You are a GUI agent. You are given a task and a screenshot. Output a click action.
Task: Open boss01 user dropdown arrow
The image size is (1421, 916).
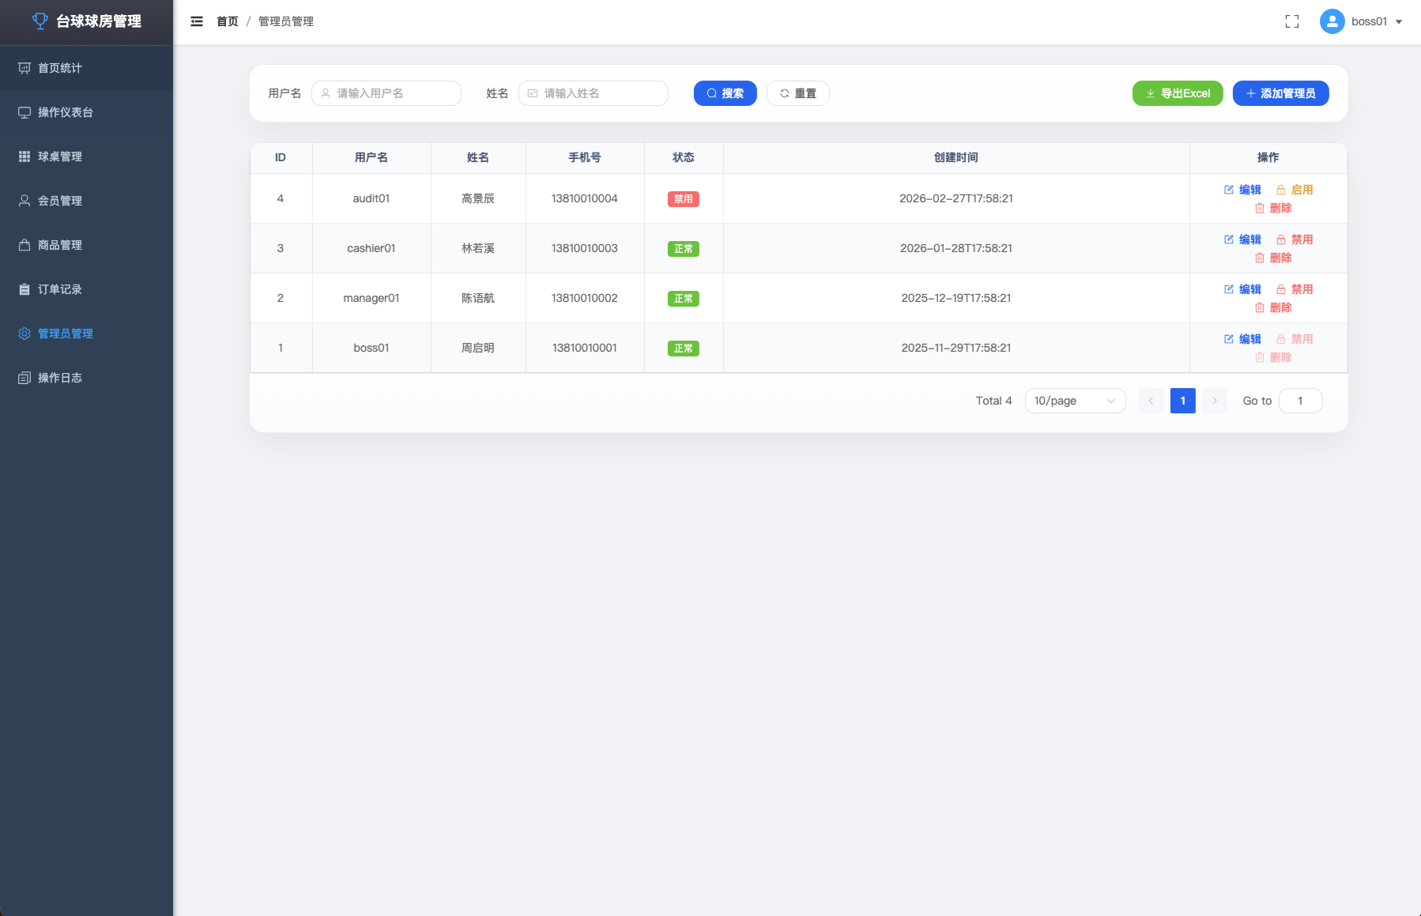(x=1399, y=22)
